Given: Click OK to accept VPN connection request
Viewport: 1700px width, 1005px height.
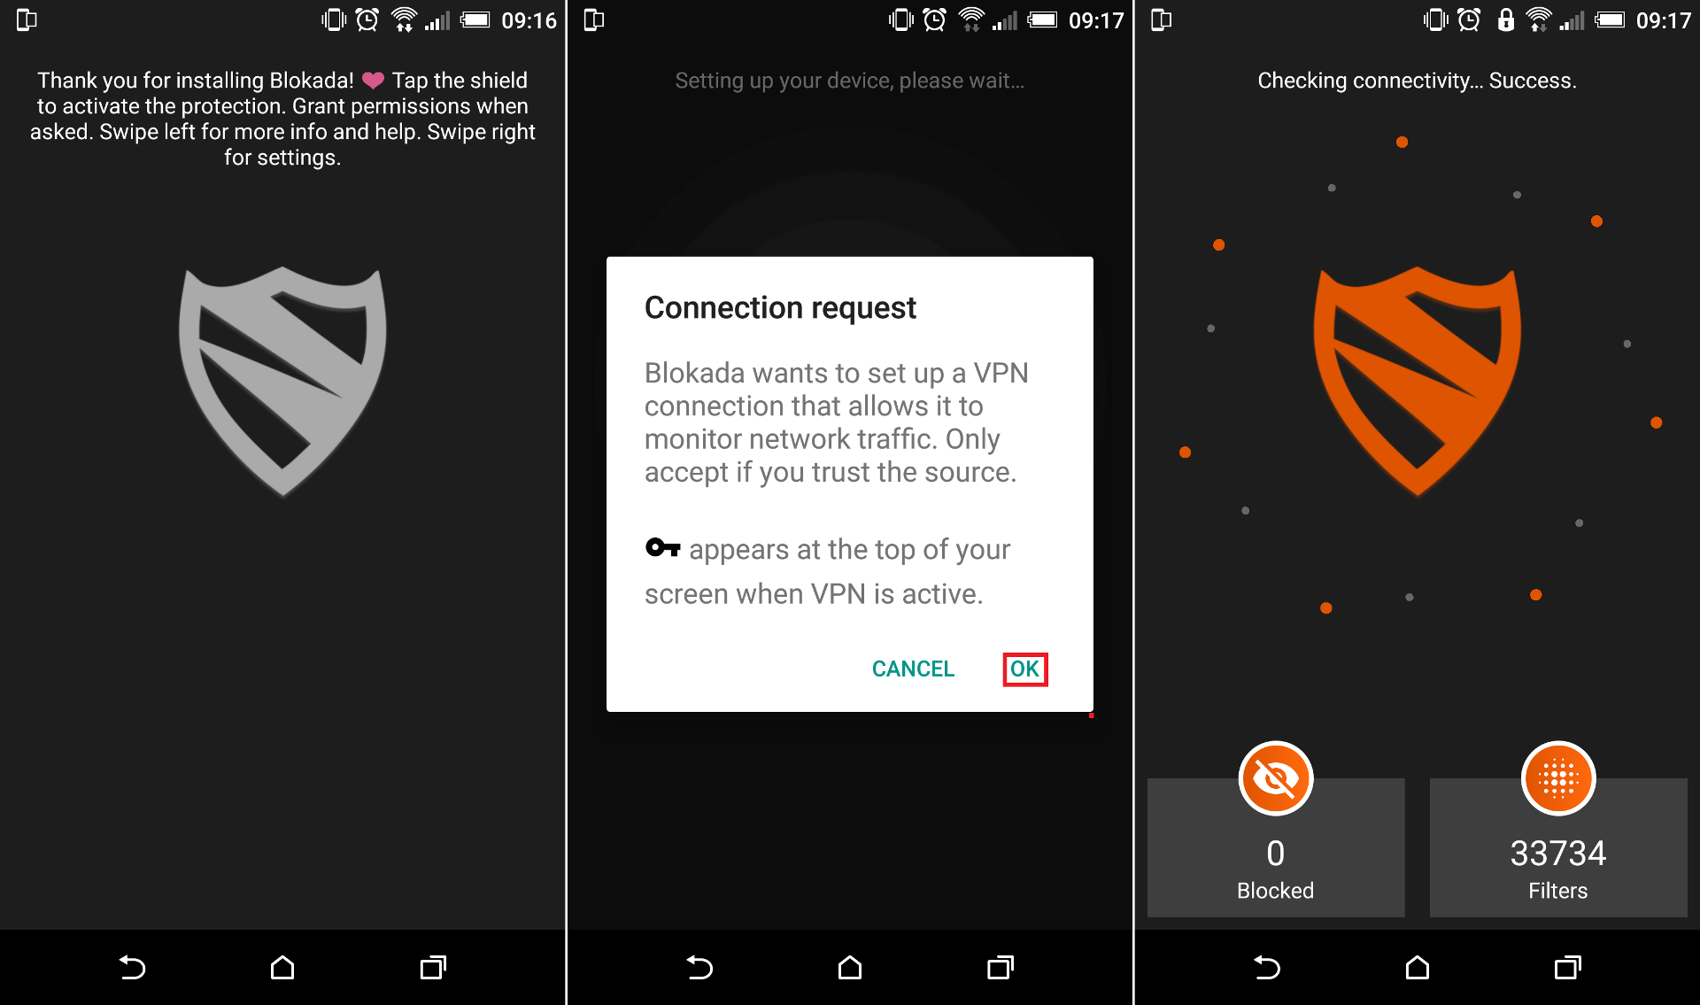Looking at the screenshot, I should [x=1024, y=668].
